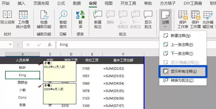Switch to the 插入 (Insert) tab
This screenshot has height=109, width=216.
22,3
